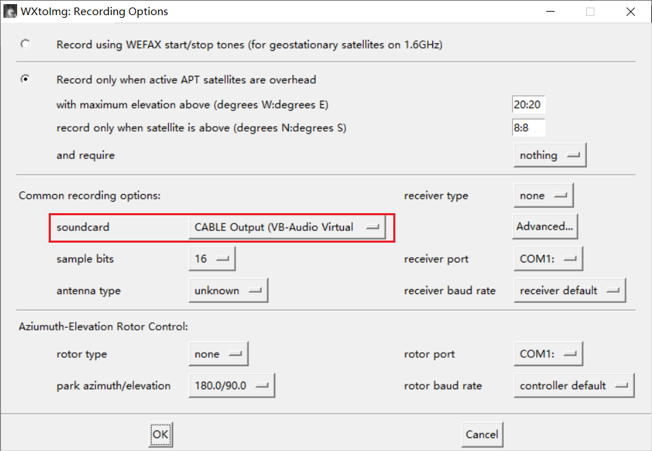This screenshot has width=652, height=451.
Task: Expand the park azimuth/elevation dropdown
Action: pos(231,386)
